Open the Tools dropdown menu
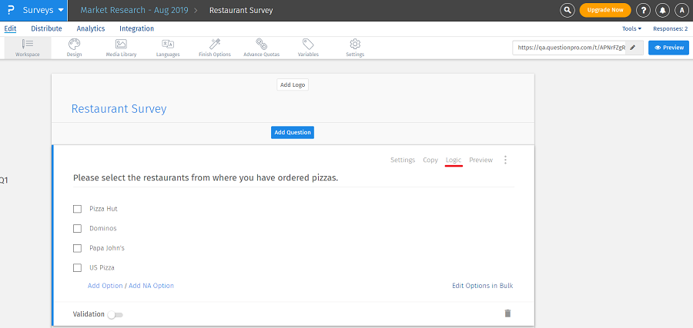 click(x=631, y=28)
